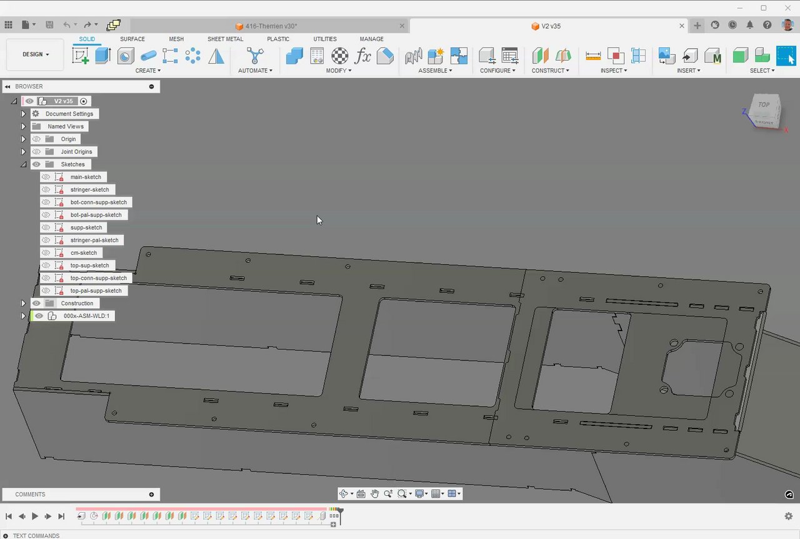
Task: Open the DESIGN workspace dropdown
Action: click(36, 54)
